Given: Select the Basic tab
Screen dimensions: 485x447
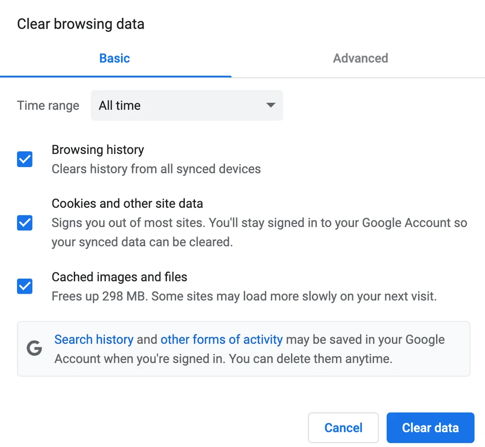Looking at the screenshot, I should click(x=114, y=58).
